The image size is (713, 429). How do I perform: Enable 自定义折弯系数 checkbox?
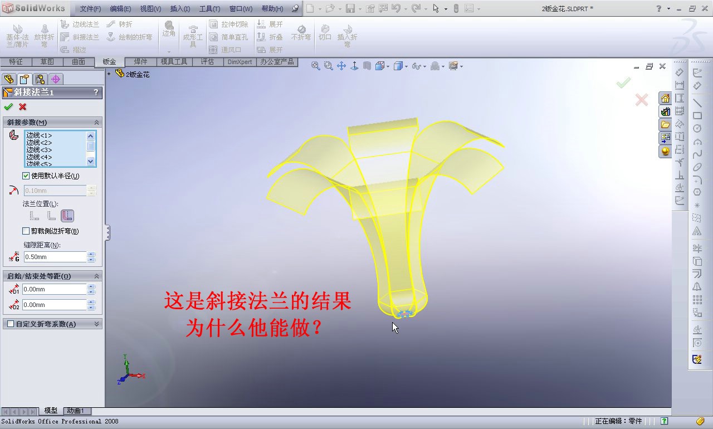click(10, 324)
